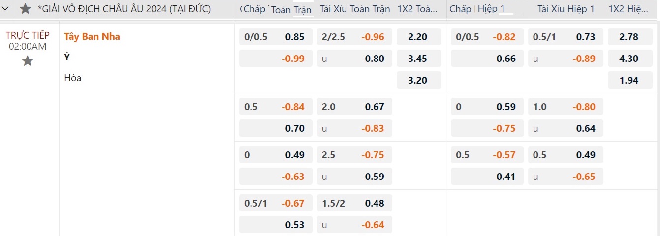660x236 pixels.
Task: Select the Tài Xỉu Toàn Trận column header
Action: coord(354,9)
